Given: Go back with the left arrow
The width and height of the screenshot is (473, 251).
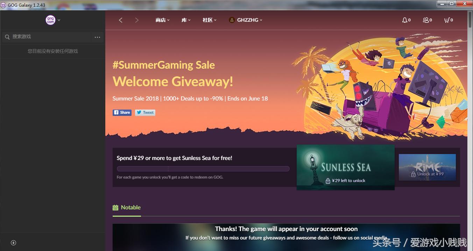Looking at the screenshot, I should point(121,20).
